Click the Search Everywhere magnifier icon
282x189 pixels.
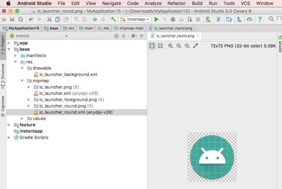271,18
